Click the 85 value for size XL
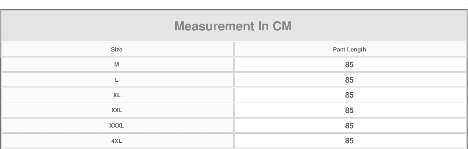This screenshot has width=468, height=149. coord(349,95)
